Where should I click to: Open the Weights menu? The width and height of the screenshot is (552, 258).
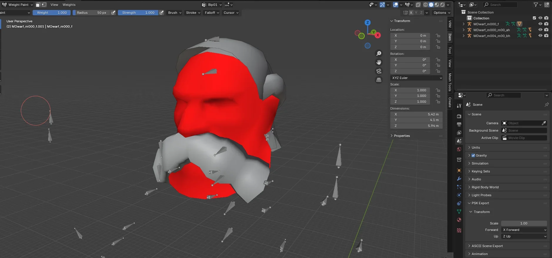(69, 5)
